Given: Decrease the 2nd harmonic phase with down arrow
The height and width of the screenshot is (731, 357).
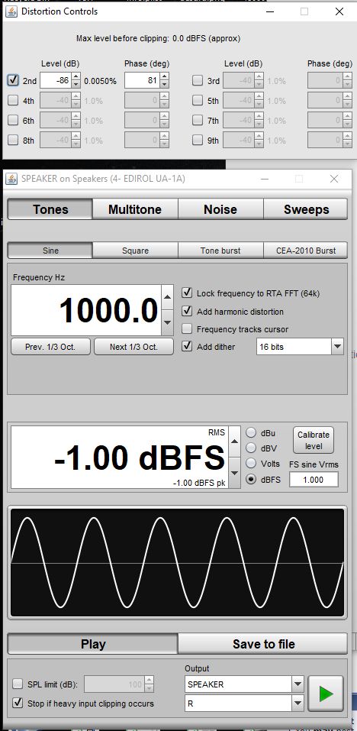Looking at the screenshot, I should click(164, 84).
